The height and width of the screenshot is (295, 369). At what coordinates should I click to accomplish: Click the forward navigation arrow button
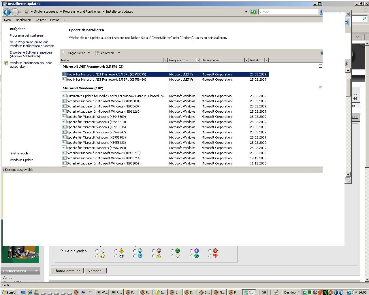(15, 12)
